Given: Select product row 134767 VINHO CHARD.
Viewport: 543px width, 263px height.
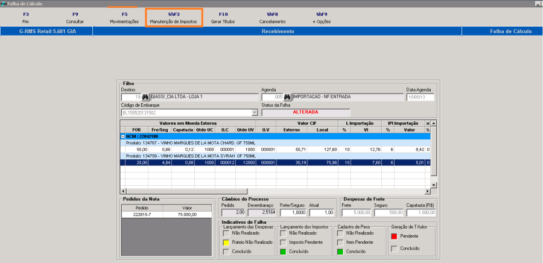Looking at the screenshot, I should click(x=275, y=143).
